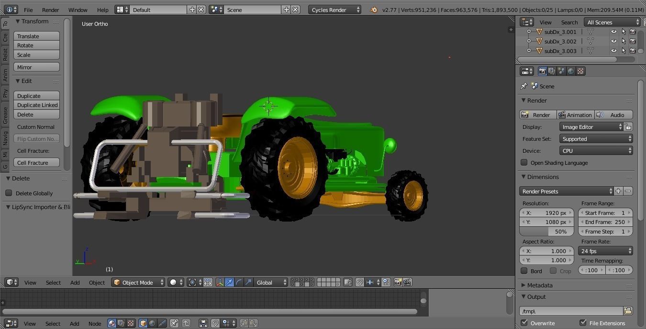Open the Feature Set Supported dropdown
646x329 pixels.
click(596, 138)
